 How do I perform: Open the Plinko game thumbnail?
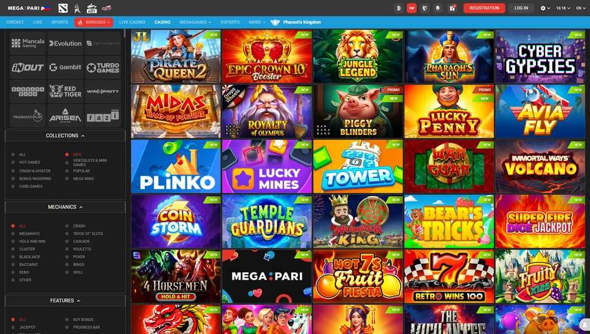[x=176, y=166]
